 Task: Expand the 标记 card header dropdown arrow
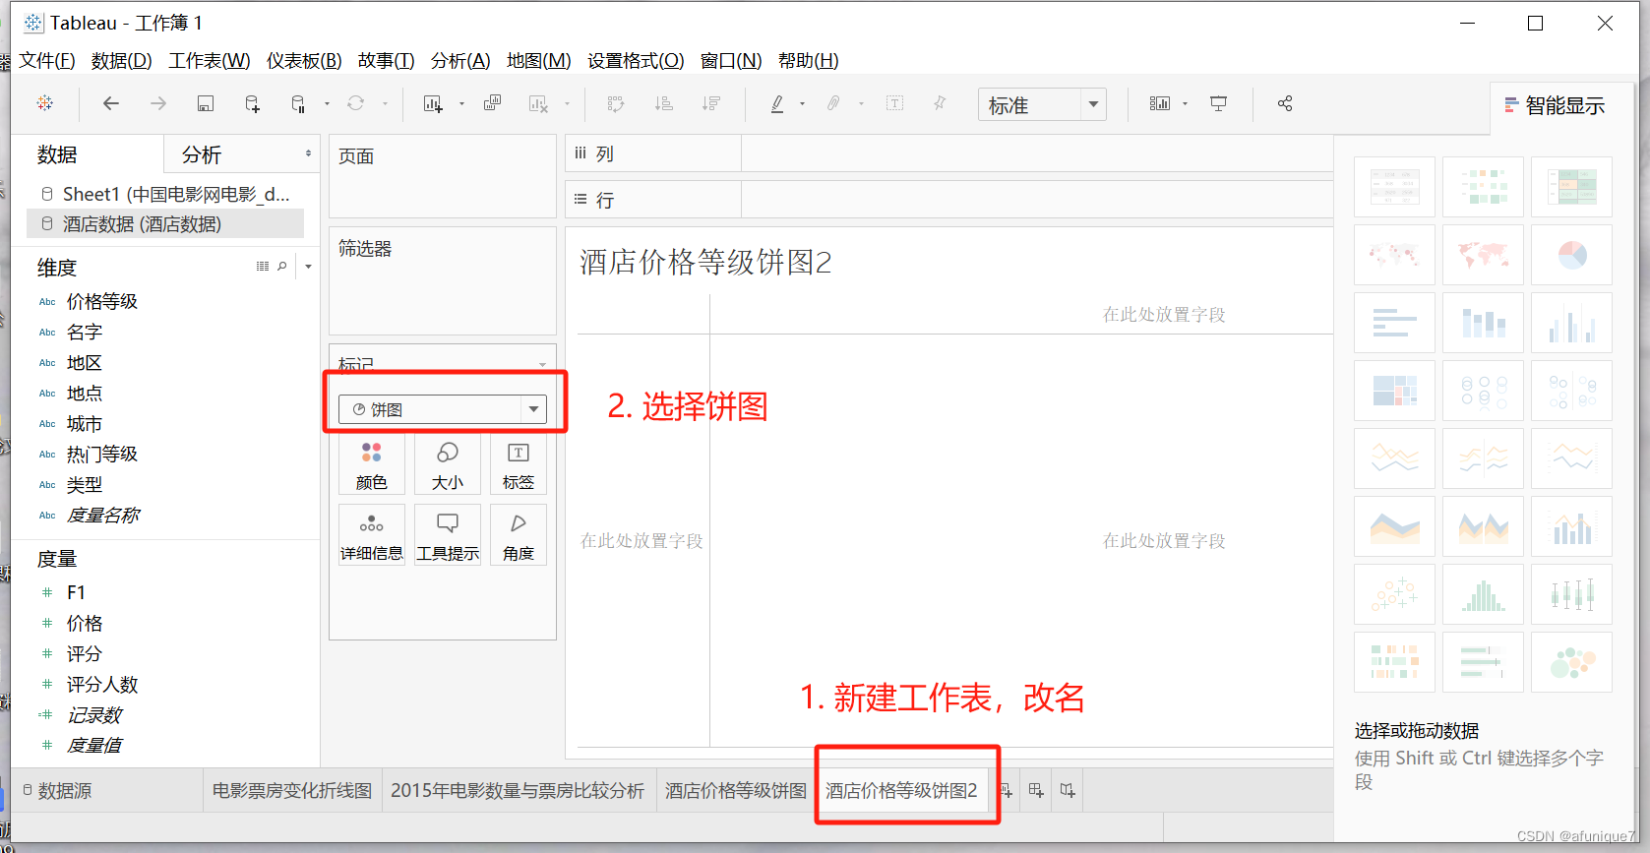coord(542,365)
